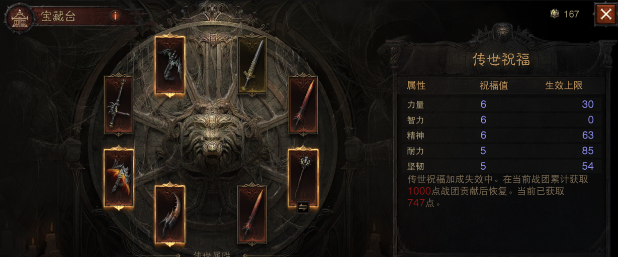Click the 精神 attribute row
Screen dimensions: 618x257
click(x=500, y=136)
